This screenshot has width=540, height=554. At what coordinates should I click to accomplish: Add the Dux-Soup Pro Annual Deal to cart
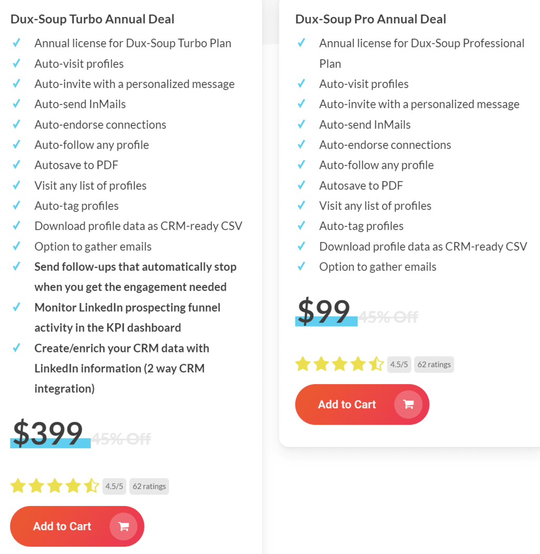[x=362, y=405]
